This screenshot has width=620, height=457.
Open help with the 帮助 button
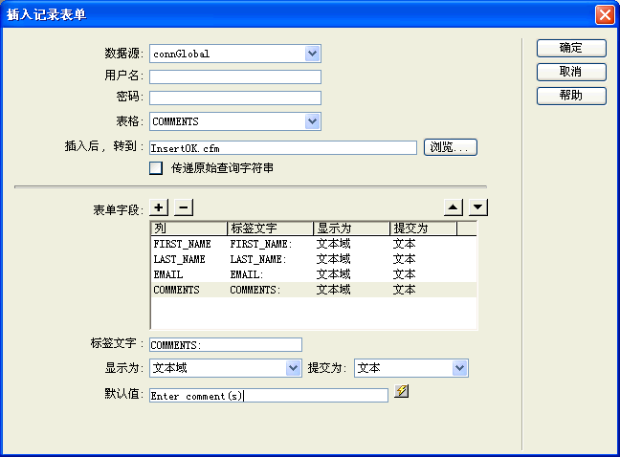tap(570, 96)
